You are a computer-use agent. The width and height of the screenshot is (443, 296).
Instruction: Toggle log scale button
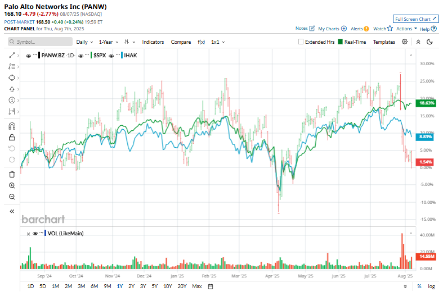click(x=431, y=286)
